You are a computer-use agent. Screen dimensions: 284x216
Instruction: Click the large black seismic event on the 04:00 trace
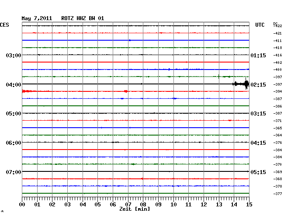(241, 84)
